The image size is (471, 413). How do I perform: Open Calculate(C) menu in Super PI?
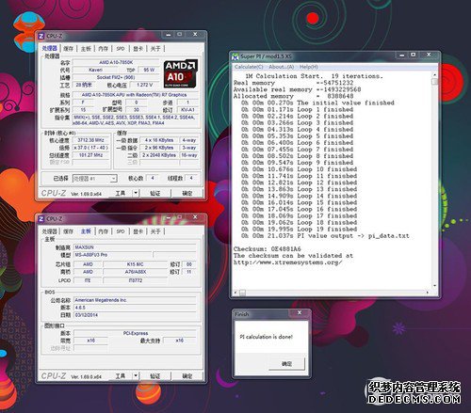[x=249, y=67]
